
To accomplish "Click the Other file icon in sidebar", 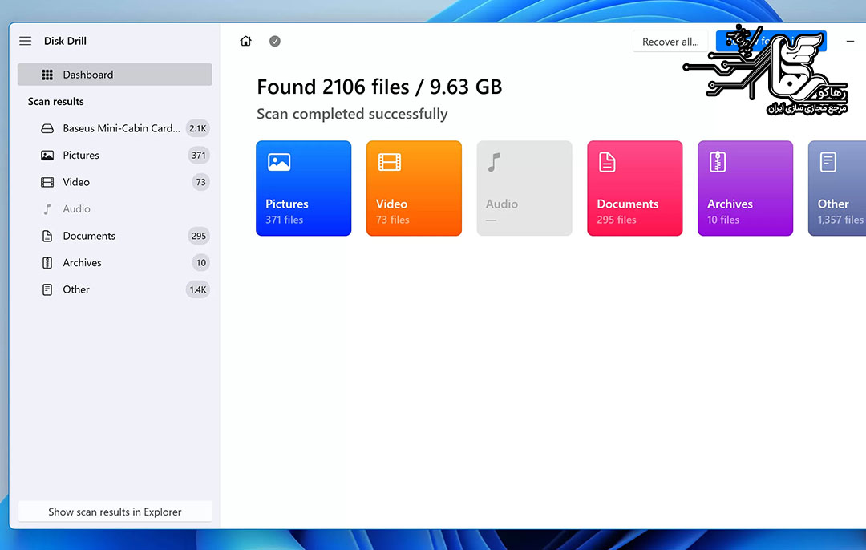I will tap(47, 289).
